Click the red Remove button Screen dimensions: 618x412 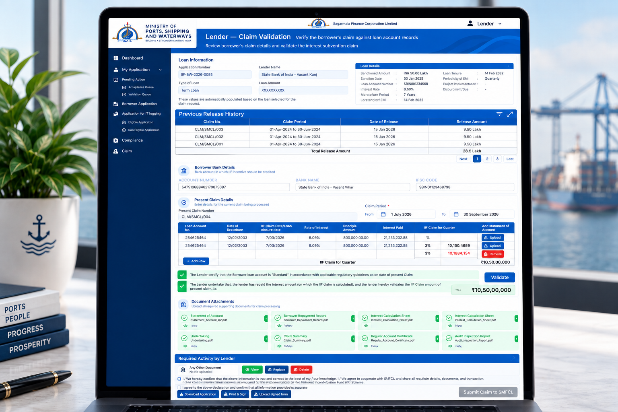point(493,254)
